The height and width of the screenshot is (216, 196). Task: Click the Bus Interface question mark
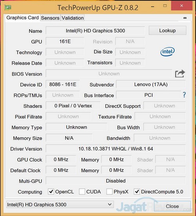184,95
